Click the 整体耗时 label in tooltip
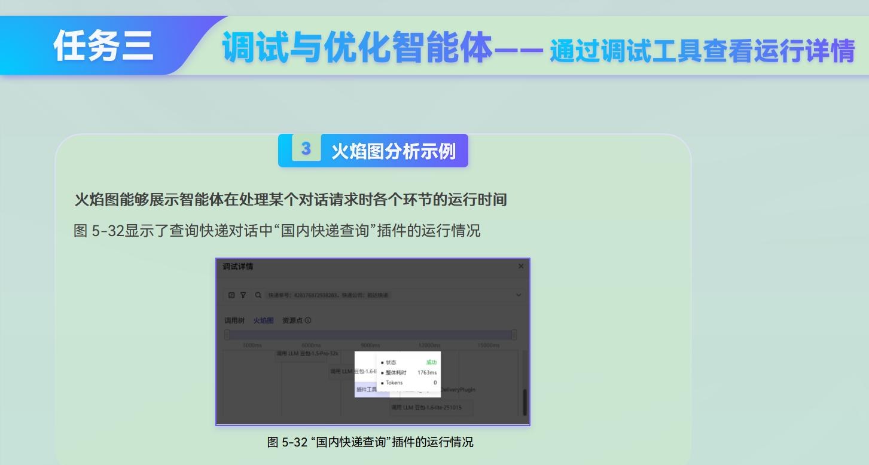 [396, 372]
